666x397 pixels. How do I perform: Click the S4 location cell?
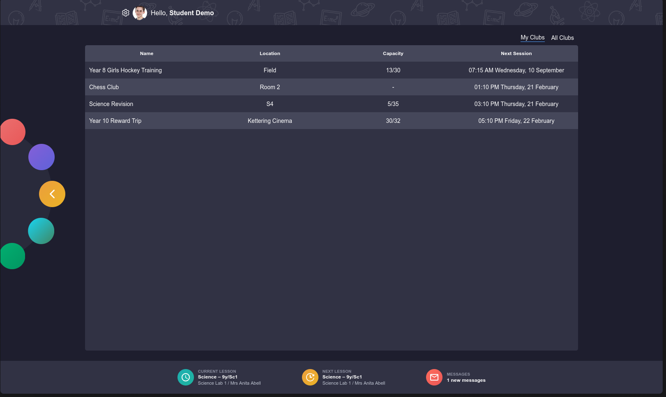point(270,104)
